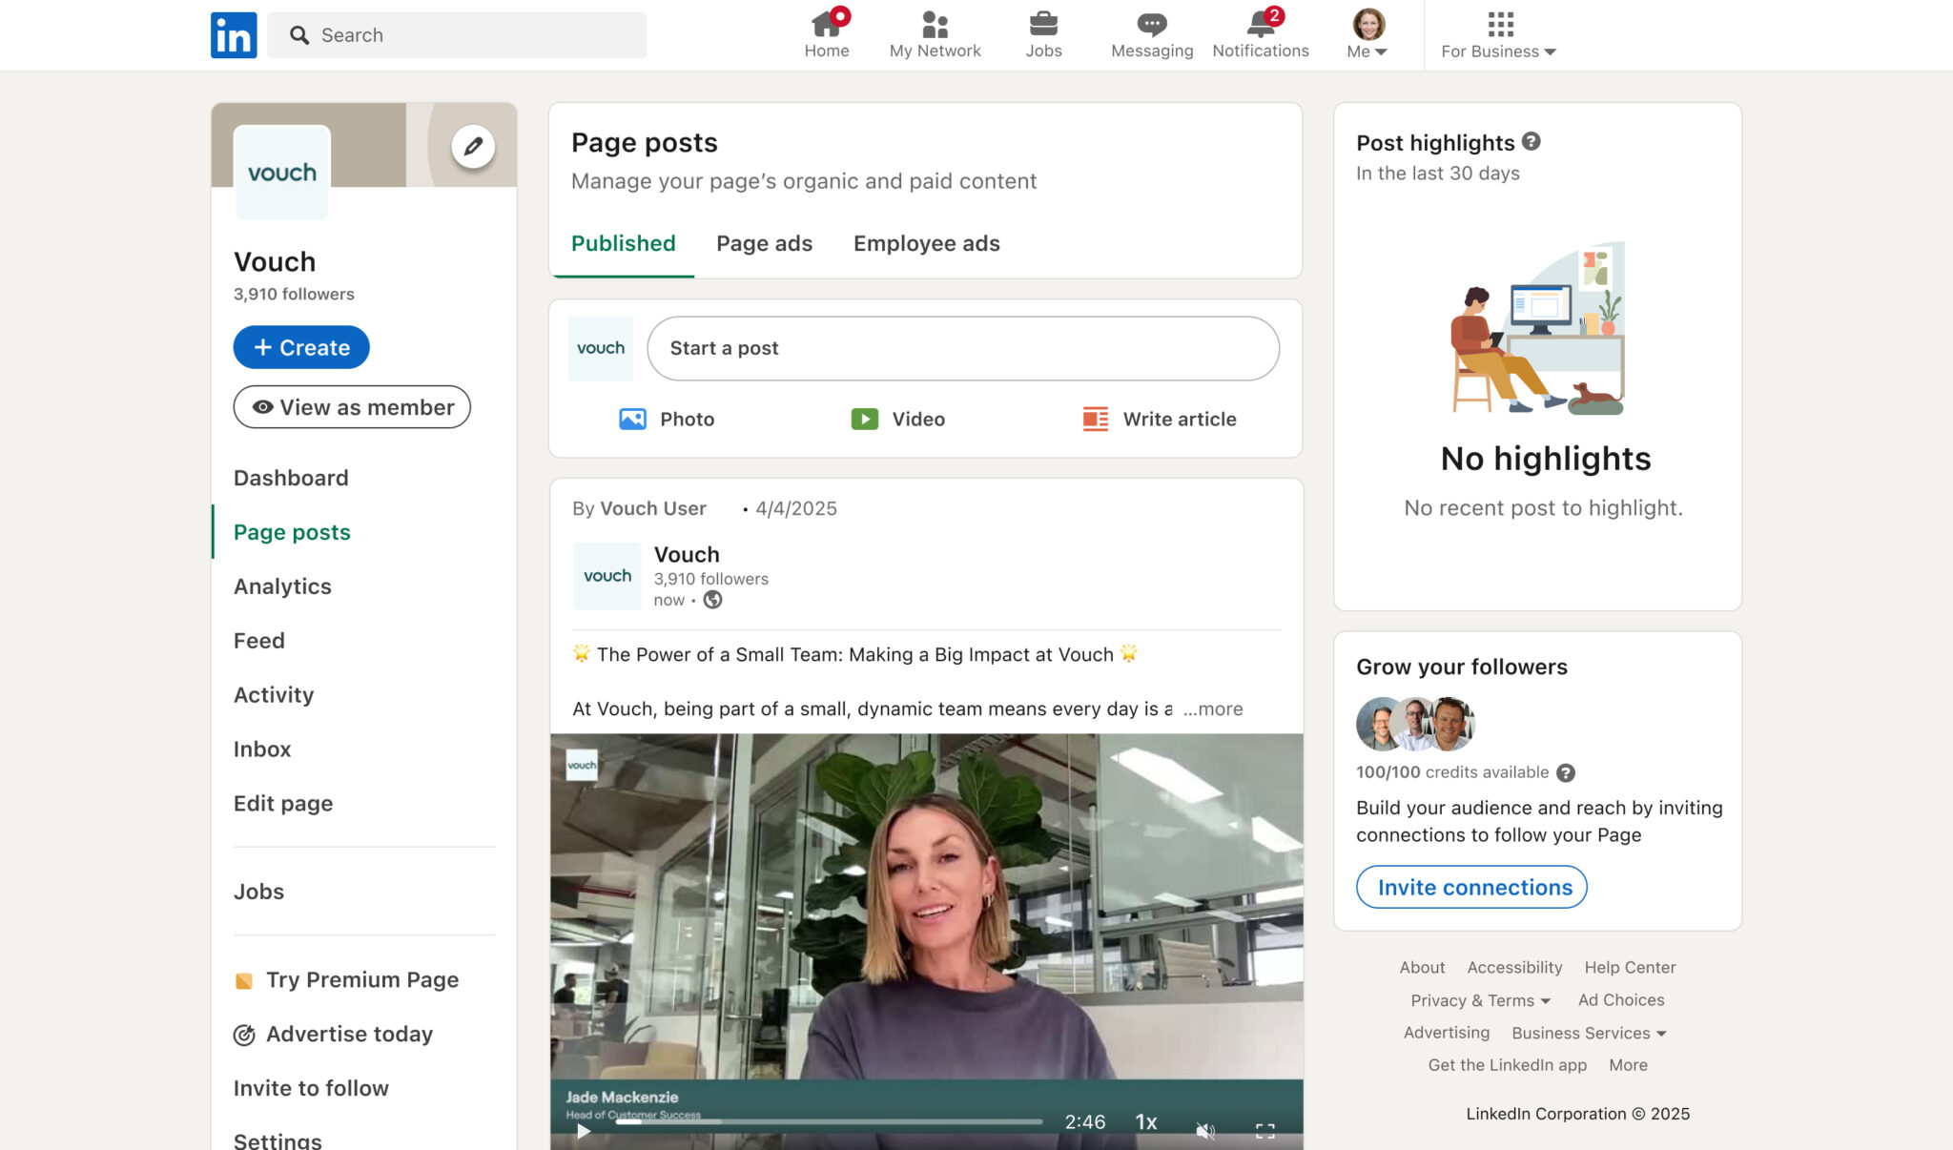Click By Vouch User author label
1953x1150 pixels.
[x=639, y=508]
